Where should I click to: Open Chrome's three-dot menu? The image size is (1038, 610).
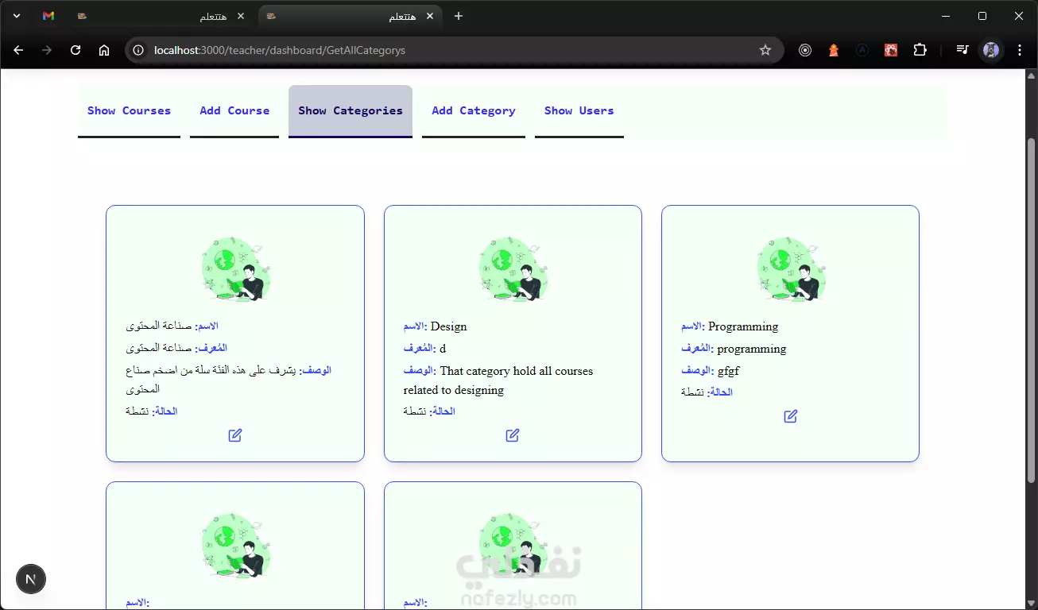[x=1020, y=50]
